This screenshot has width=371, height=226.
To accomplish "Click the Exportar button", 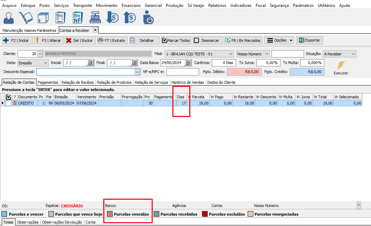I will tap(309, 40).
